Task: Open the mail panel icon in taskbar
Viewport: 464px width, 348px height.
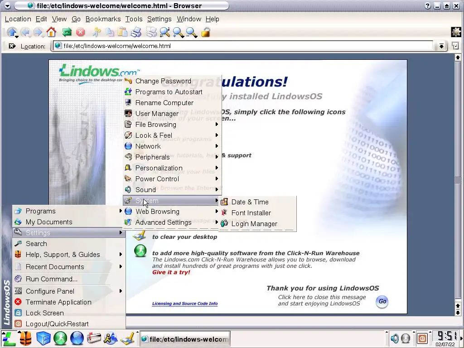Action: tap(94, 338)
